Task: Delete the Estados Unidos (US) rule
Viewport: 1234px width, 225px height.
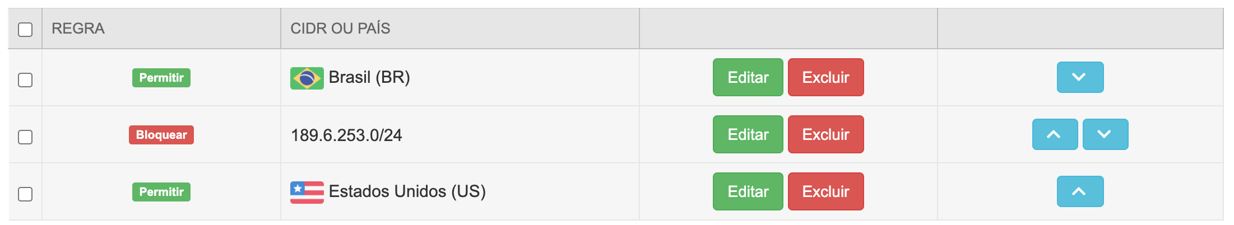Action: (x=825, y=191)
